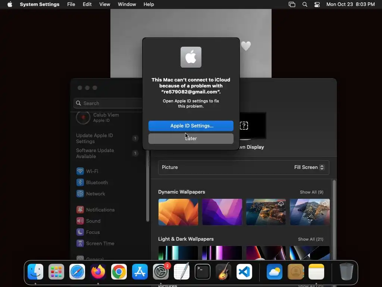This screenshot has height=287, width=382.
Task: Open Focus settings in sidebar
Action: [88, 232]
